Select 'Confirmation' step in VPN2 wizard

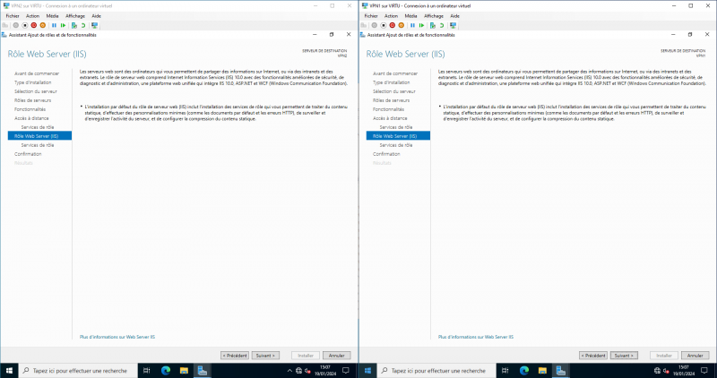pos(28,154)
